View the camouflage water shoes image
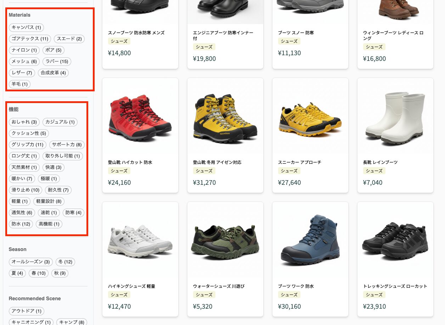Viewport: 445px width, 325px height. coord(225,241)
